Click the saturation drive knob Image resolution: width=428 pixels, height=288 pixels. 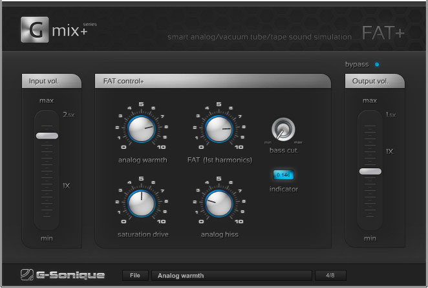pos(142,204)
